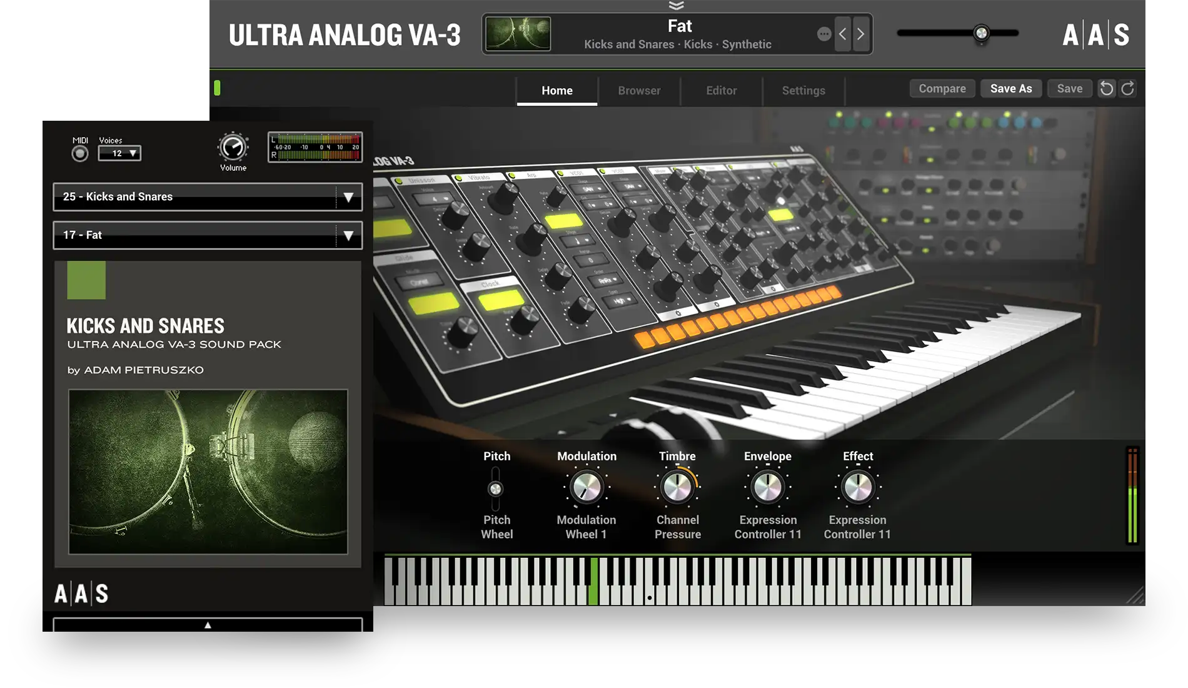Switch to the Editor tab
The height and width of the screenshot is (688, 1188).
point(721,91)
